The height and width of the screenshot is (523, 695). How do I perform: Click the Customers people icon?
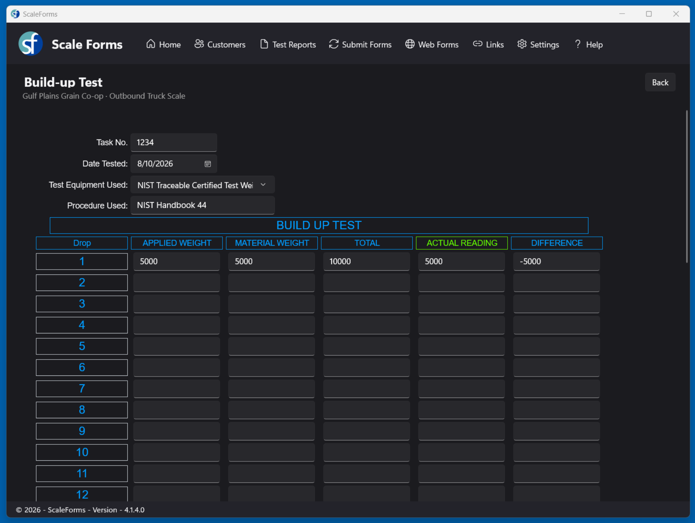(x=199, y=44)
